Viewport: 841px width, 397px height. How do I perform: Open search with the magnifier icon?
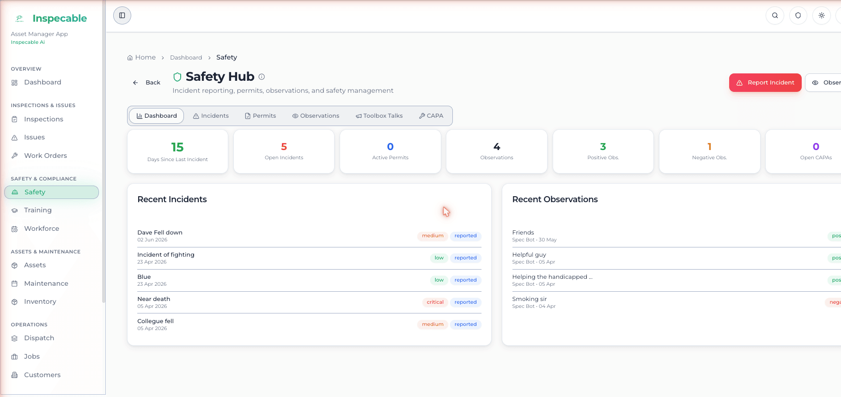click(775, 16)
